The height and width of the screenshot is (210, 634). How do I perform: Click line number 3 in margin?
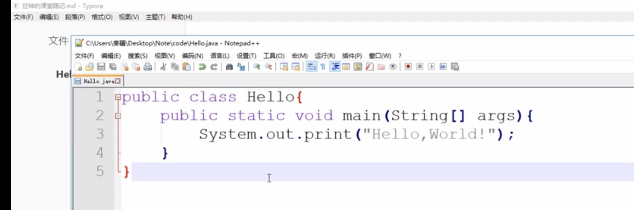[x=100, y=134]
